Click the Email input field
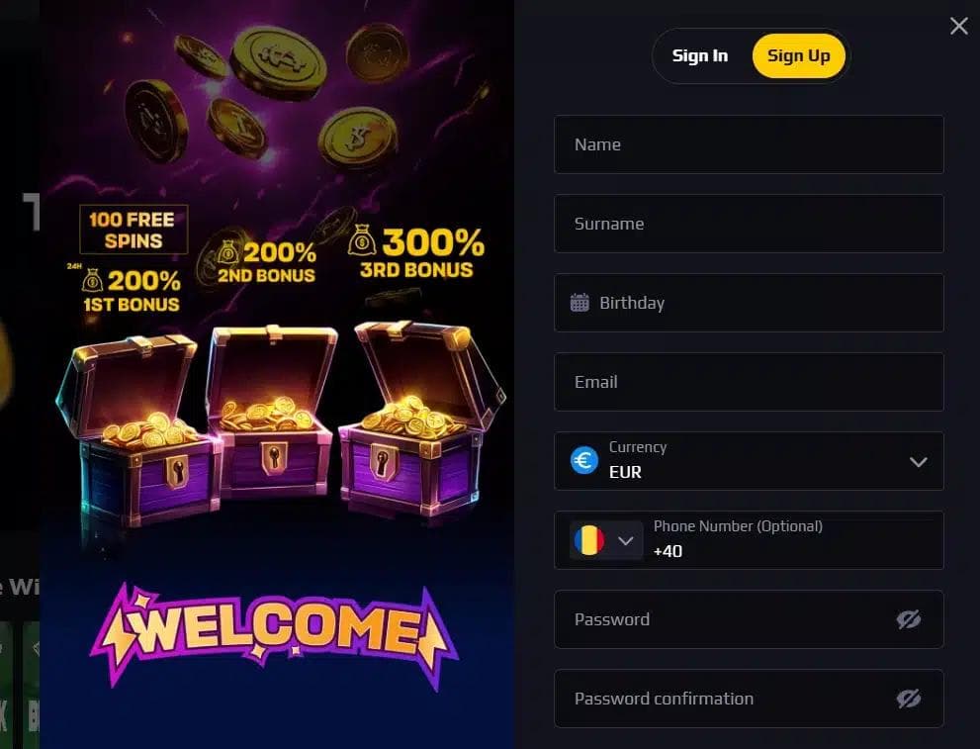 (749, 382)
